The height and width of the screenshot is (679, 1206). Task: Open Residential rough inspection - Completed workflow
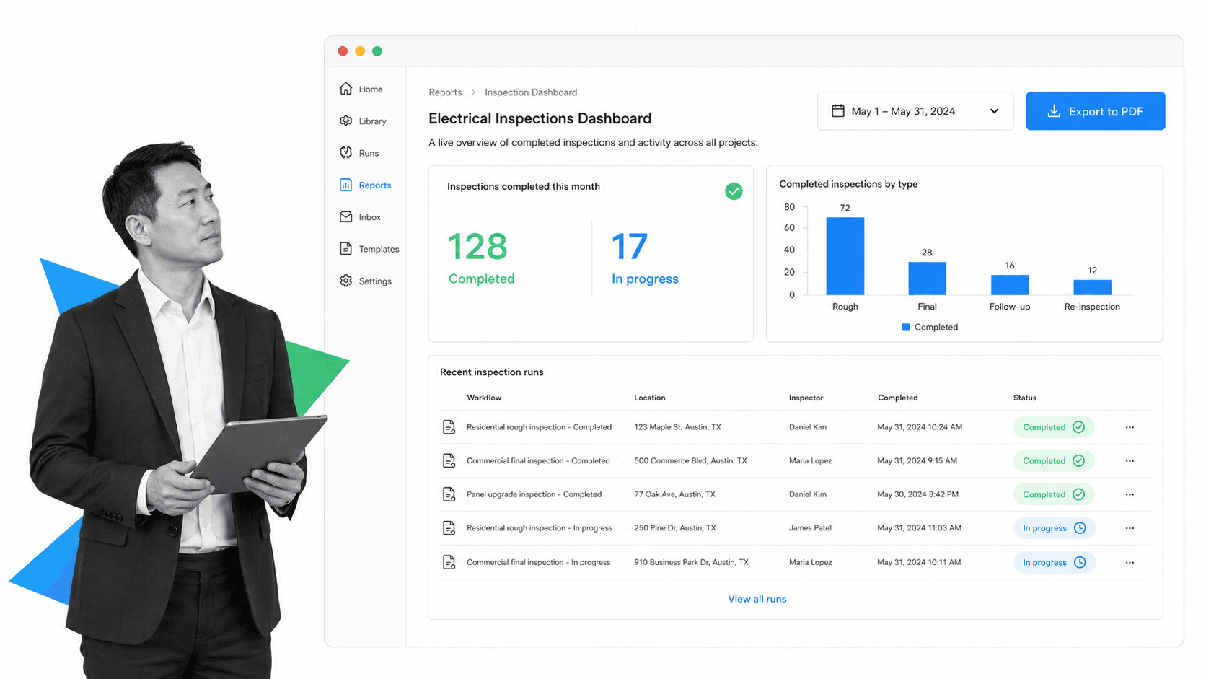(539, 427)
